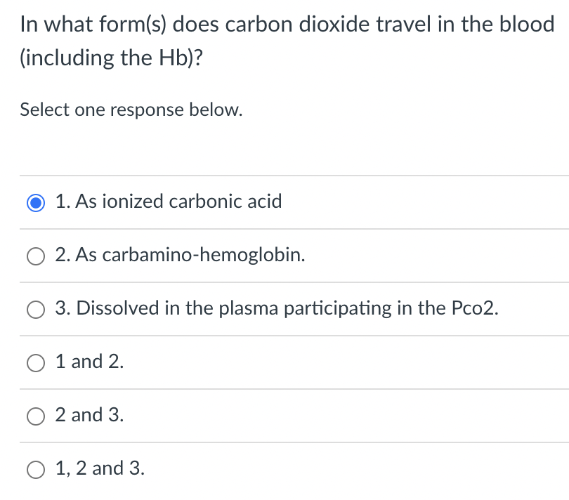Select the "As ionized carbonic acid" radio button
The image size is (569, 500).
[36, 203]
